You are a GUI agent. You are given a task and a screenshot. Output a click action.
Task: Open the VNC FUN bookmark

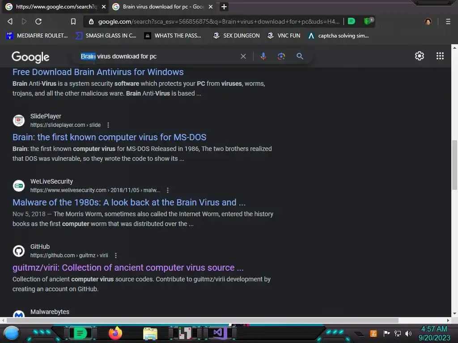[x=284, y=36]
